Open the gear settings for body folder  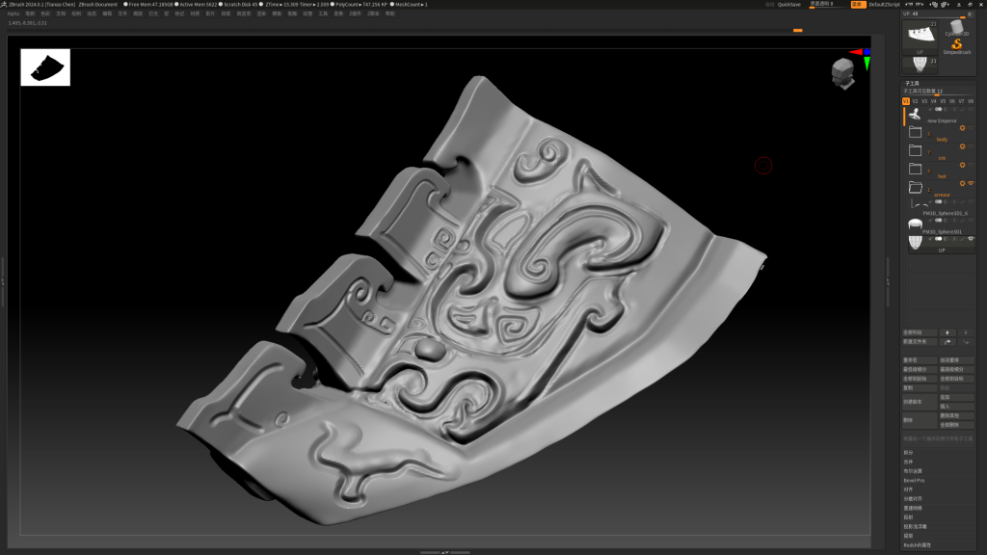click(962, 128)
